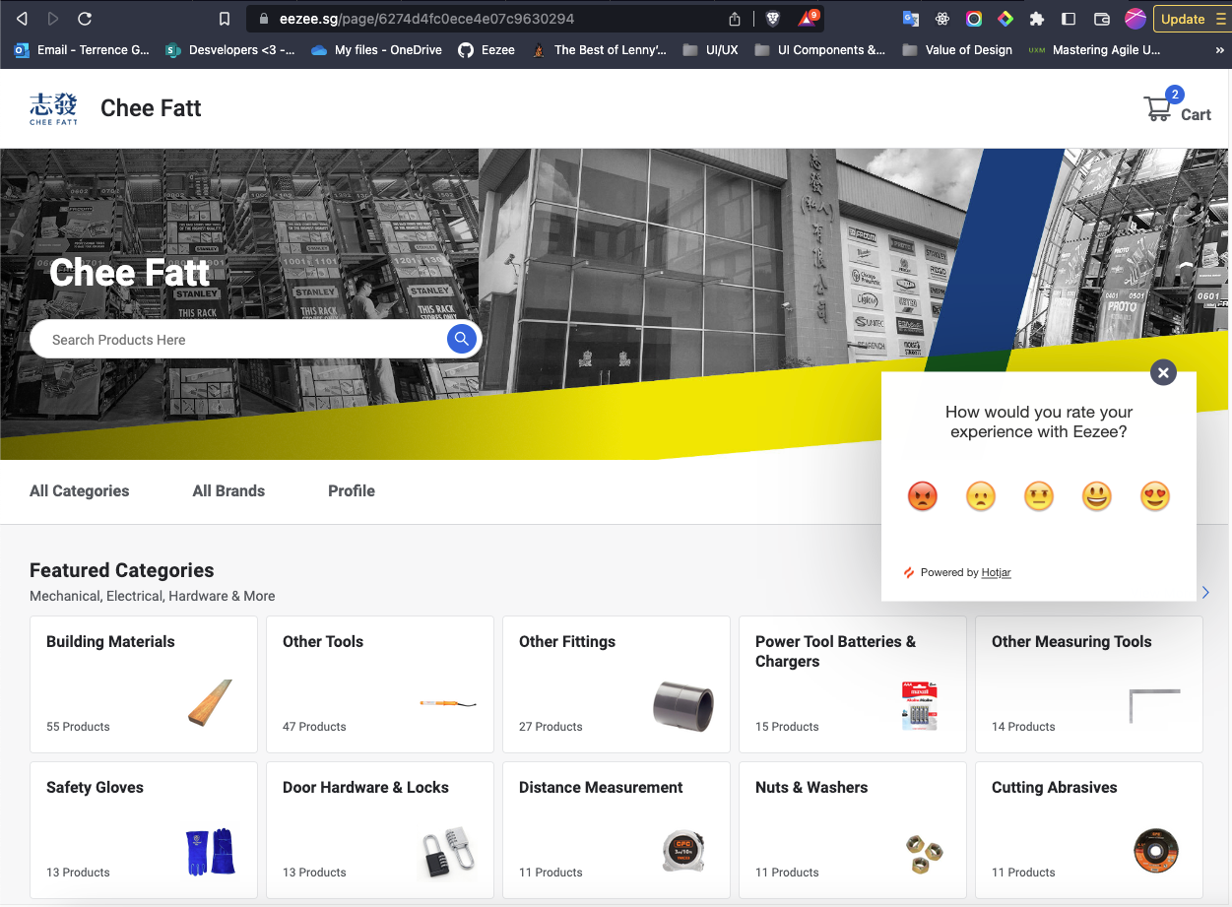The width and height of the screenshot is (1232, 907).
Task: Open Nuts & Washers category card
Action: 853,830
